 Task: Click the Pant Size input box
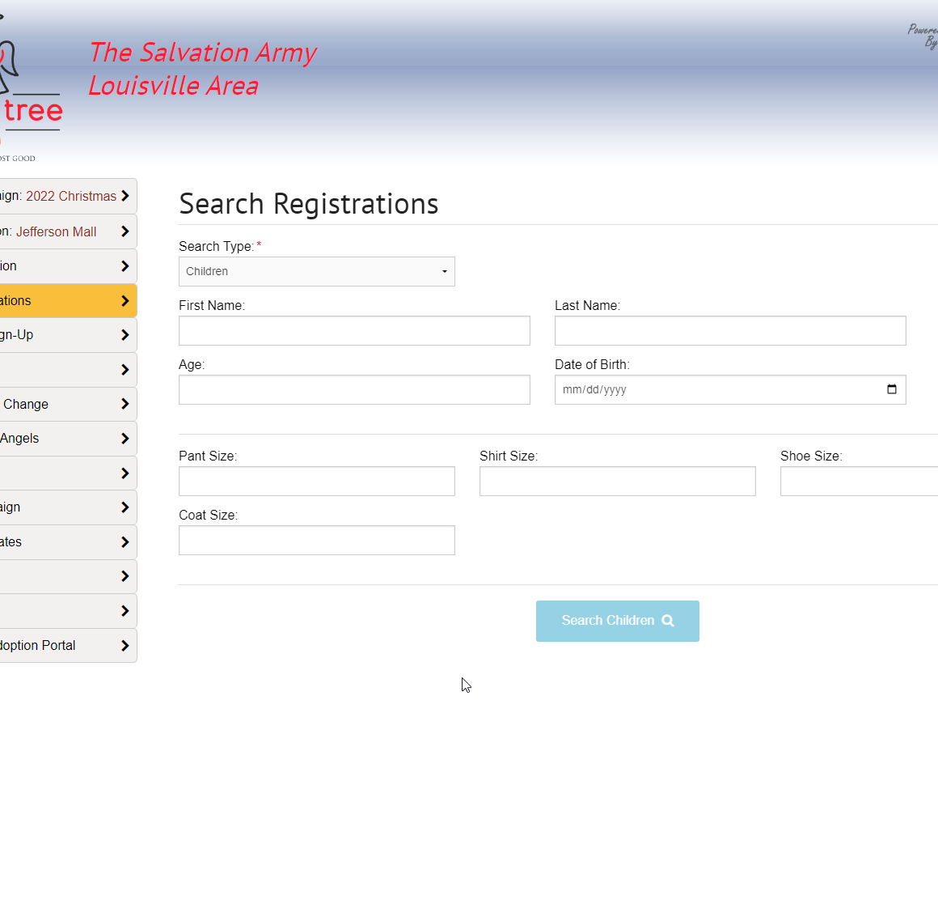click(x=316, y=482)
